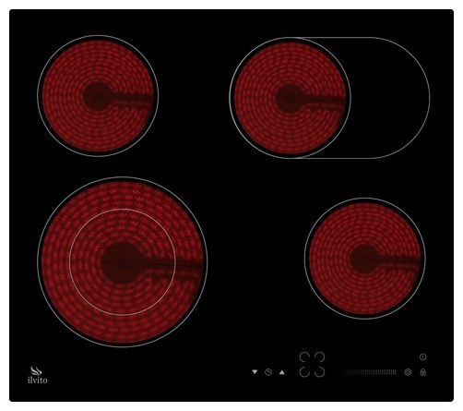The image size is (463, 411).
Task: Decrease timer with the down arrow
Action: (x=255, y=372)
